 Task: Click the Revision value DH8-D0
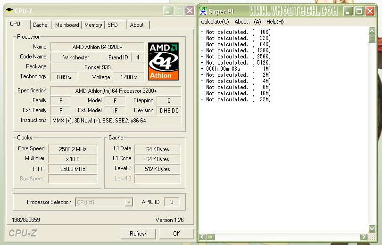pyautogui.click(x=169, y=110)
